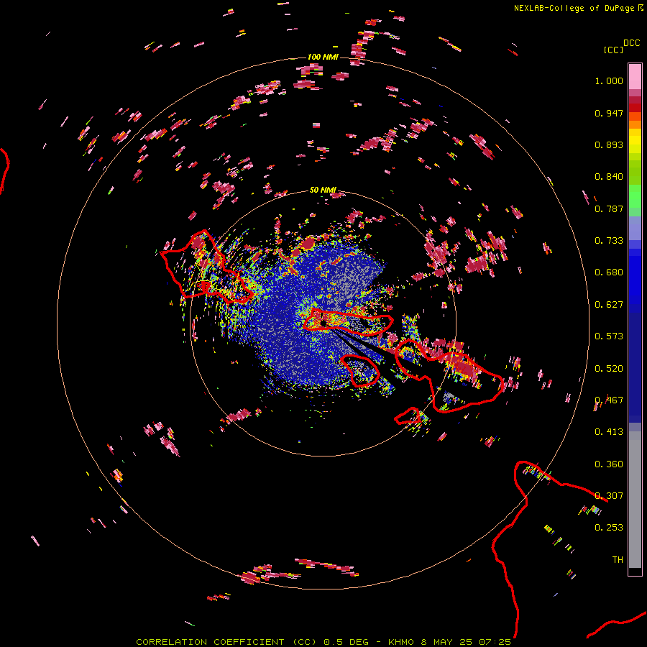
Task: Select the 0.787 legend value
Action: coord(609,208)
